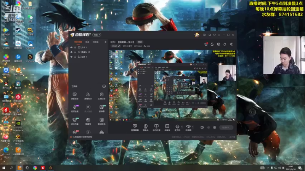
Task: Select the 全屏 1 source row
Action: [x=88, y=57]
